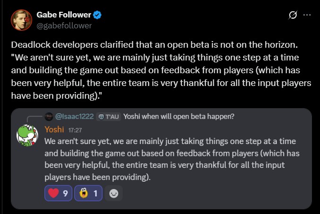320x214 pixels.
Task: Click the add reaction smiley button
Action: [x=113, y=193]
